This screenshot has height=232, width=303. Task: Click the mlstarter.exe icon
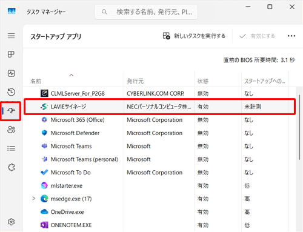[x=44, y=185]
